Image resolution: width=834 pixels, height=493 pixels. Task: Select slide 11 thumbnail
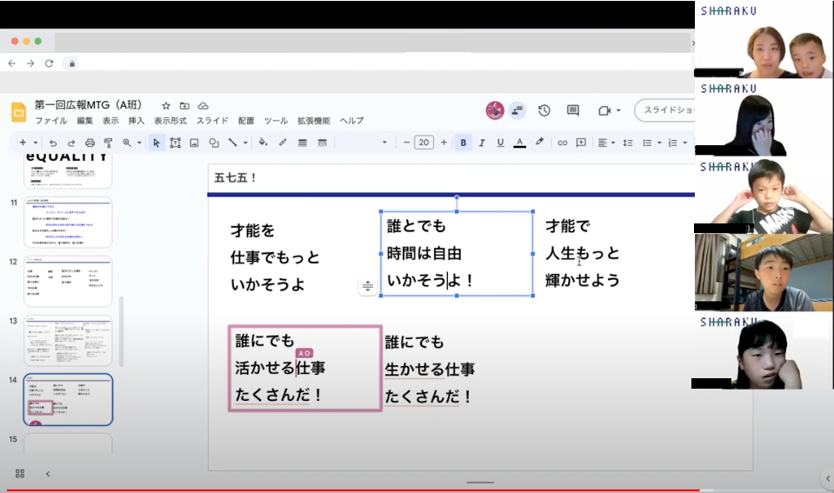(x=68, y=223)
